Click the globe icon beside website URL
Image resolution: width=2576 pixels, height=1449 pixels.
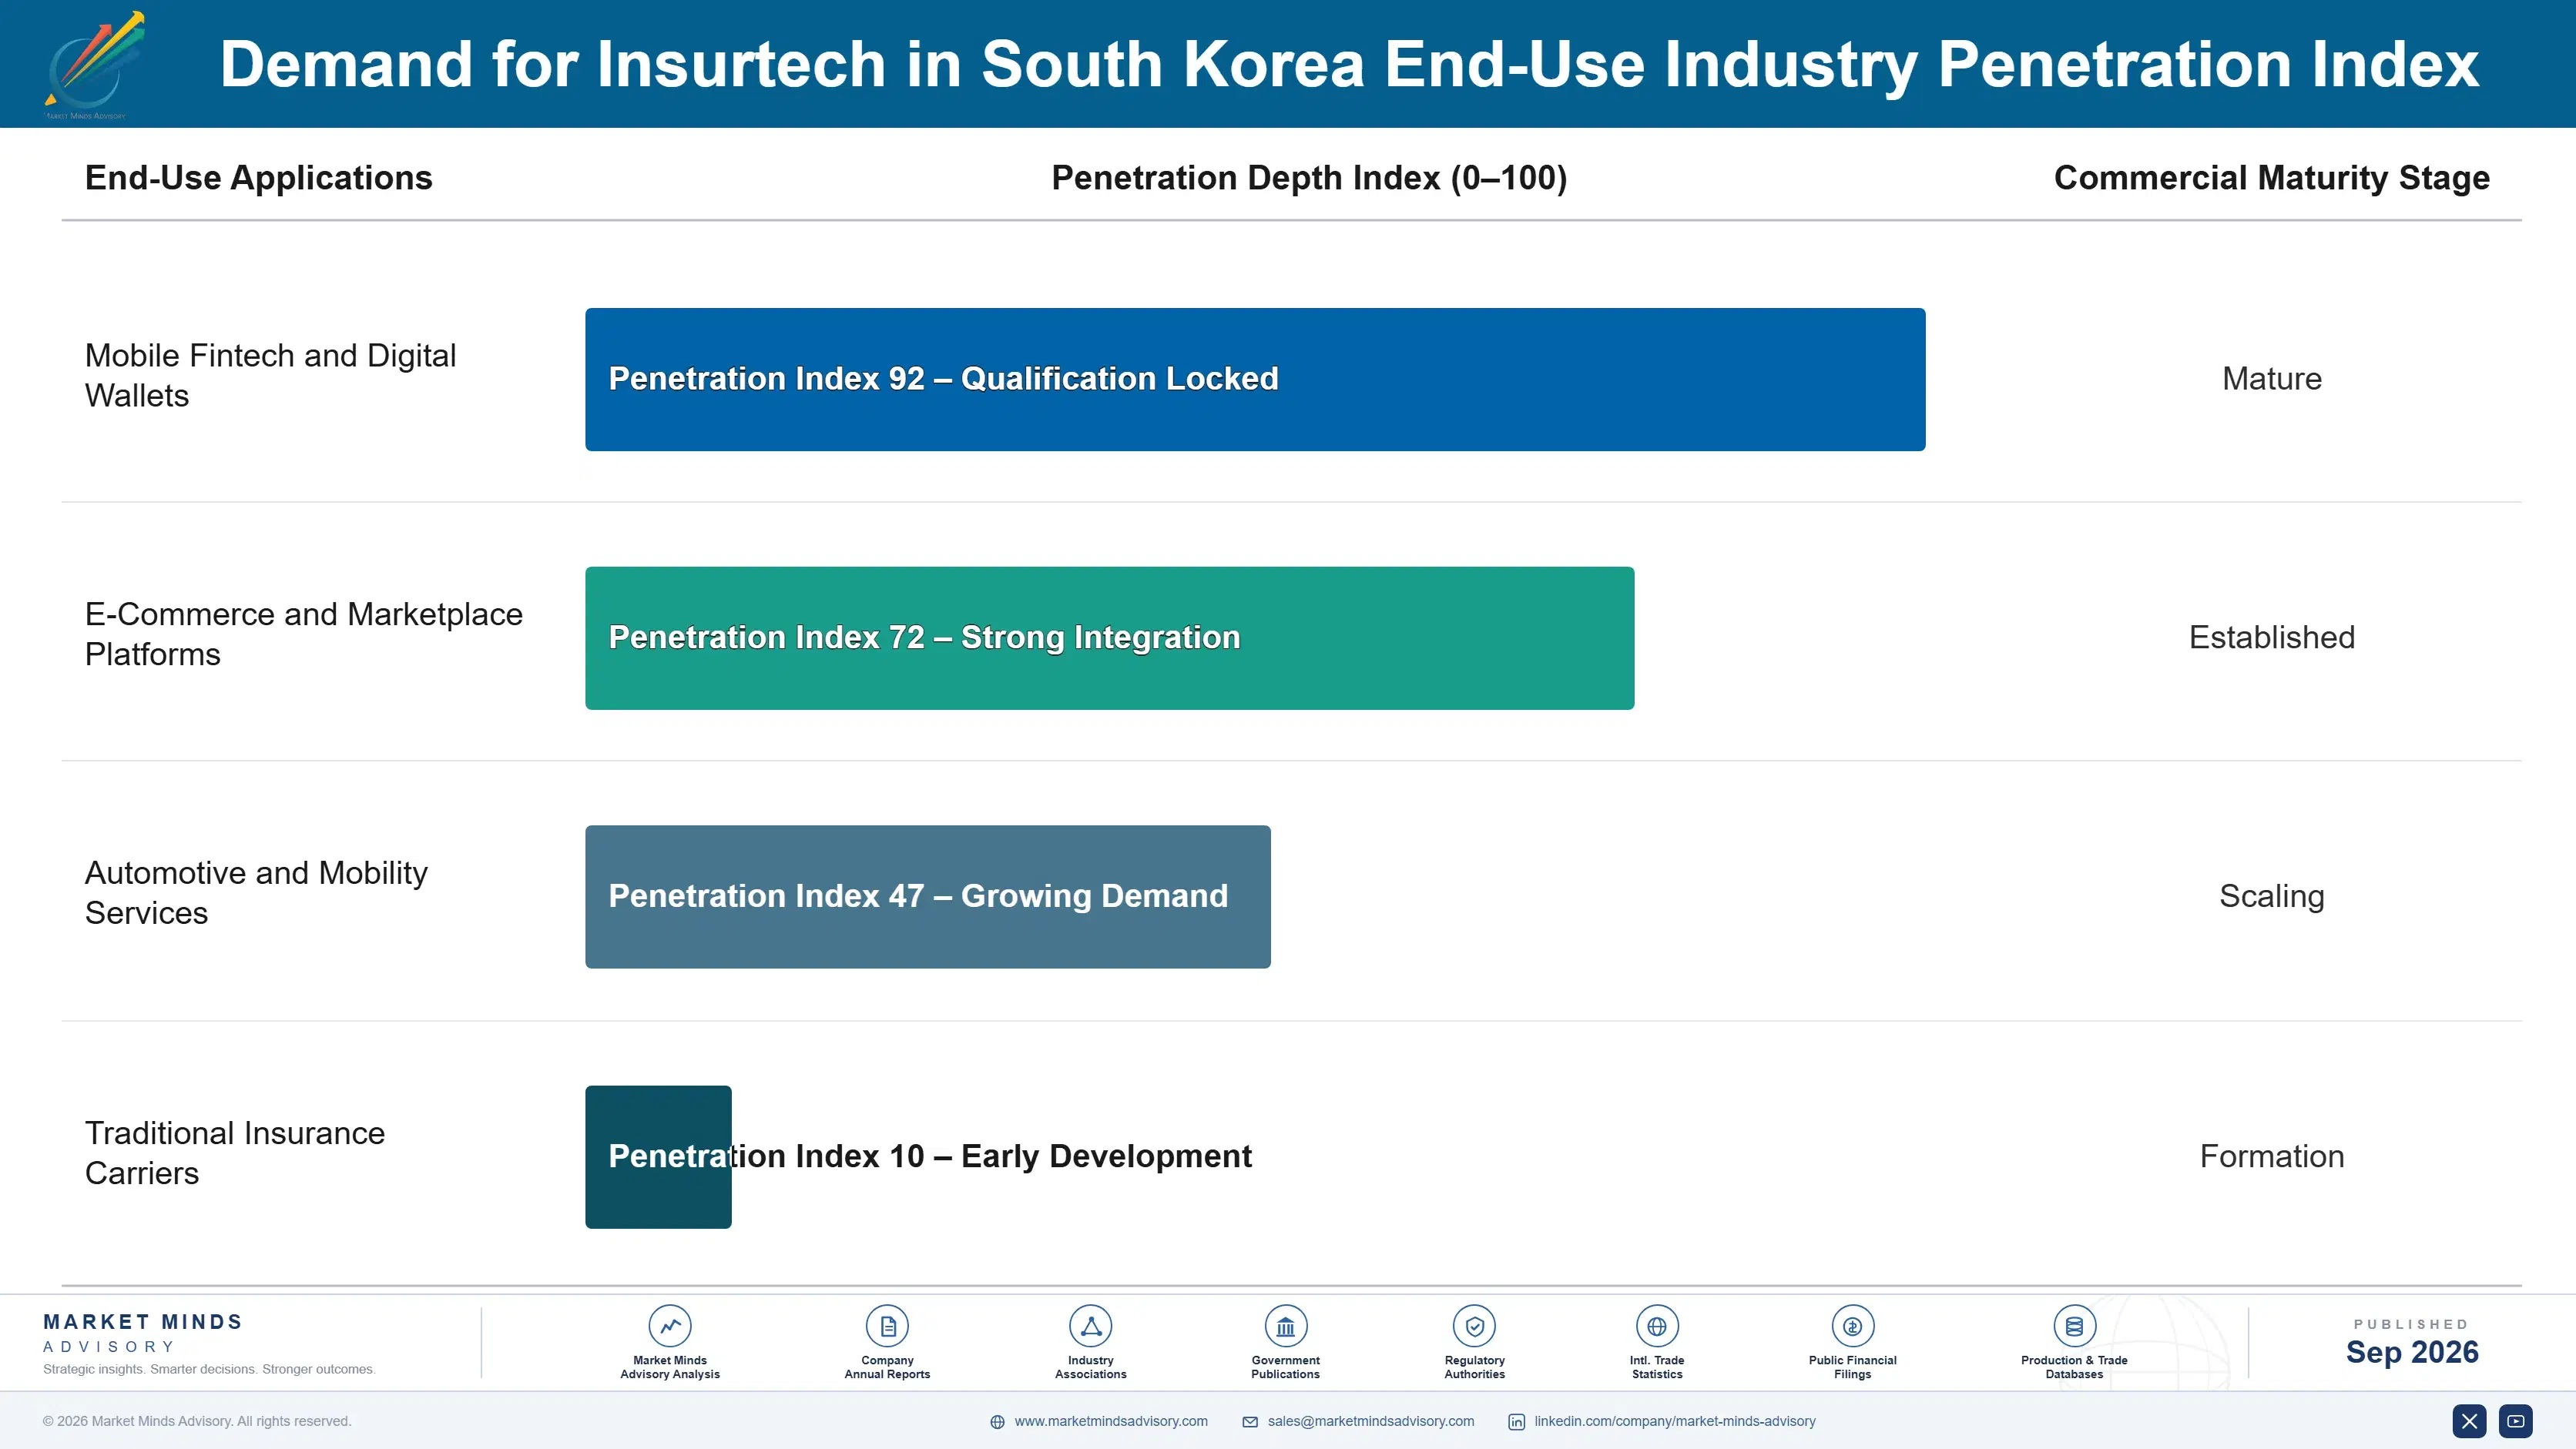(x=997, y=1422)
